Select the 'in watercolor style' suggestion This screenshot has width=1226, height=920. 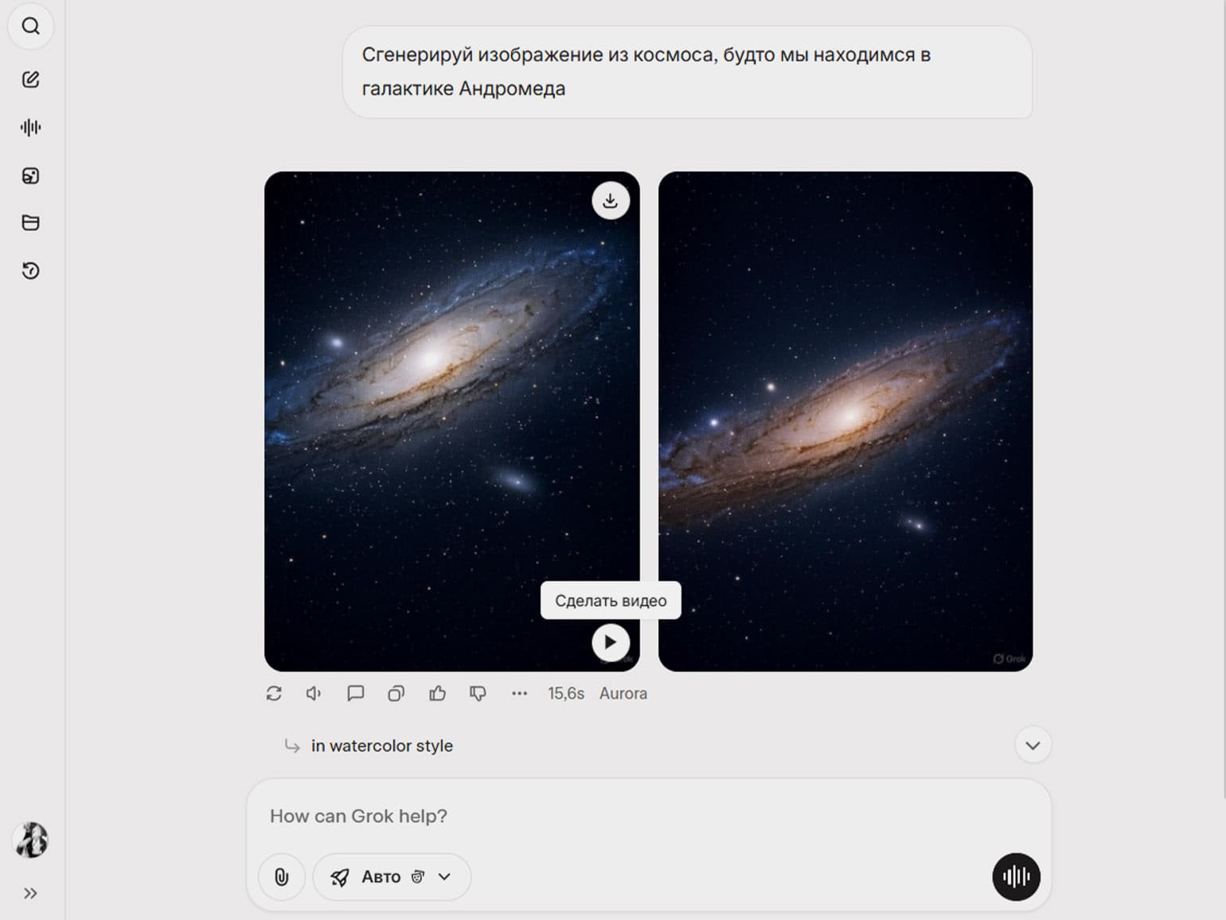tap(381, 746)
